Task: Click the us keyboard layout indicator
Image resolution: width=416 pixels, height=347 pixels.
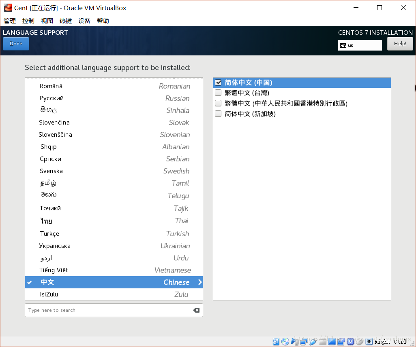Action: click(360, 45)
